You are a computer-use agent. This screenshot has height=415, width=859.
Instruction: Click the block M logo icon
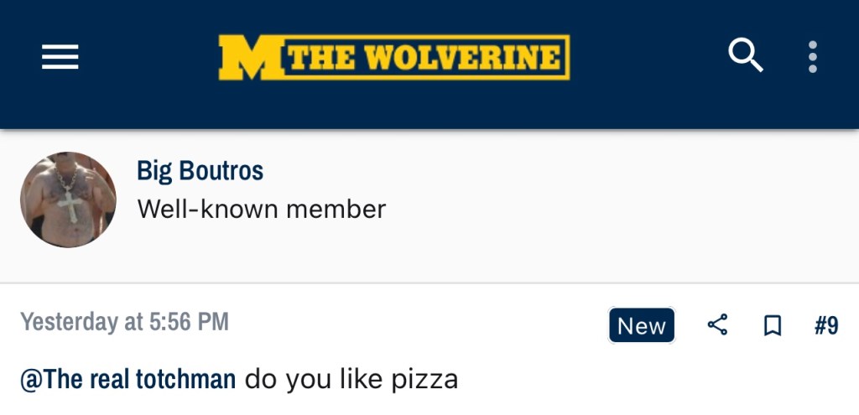[249, 57]
